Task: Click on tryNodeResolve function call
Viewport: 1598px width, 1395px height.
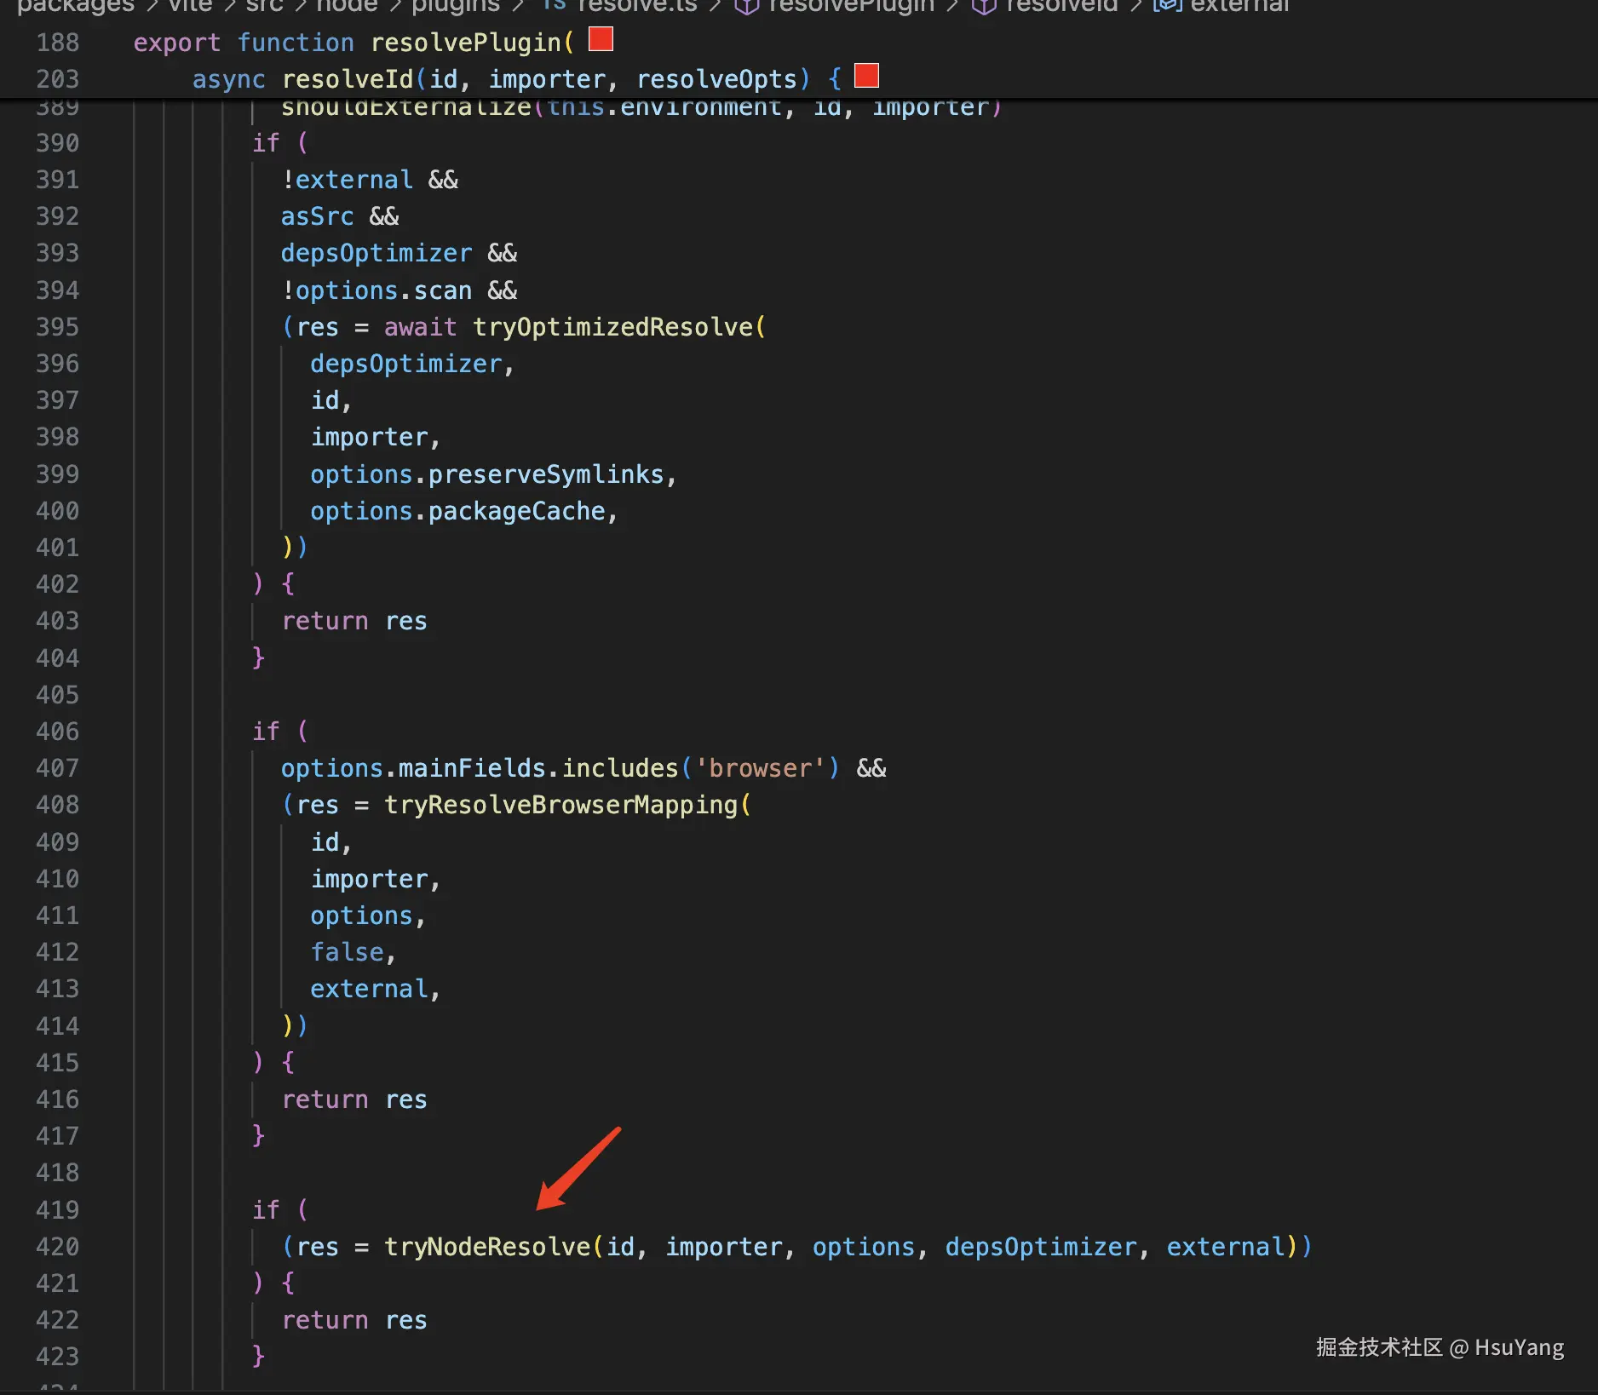Action: tap(487, 1247)
